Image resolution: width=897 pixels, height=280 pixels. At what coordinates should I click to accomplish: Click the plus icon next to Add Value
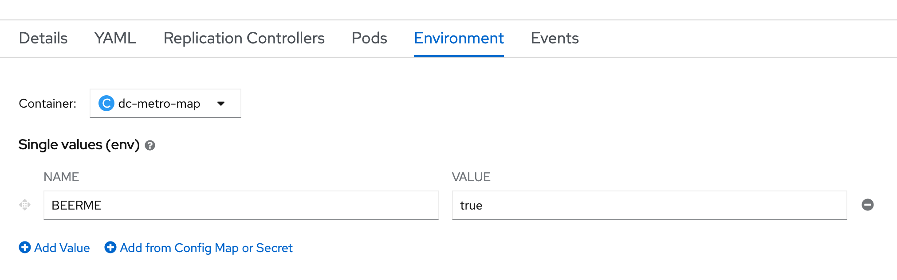coord(25,248)
